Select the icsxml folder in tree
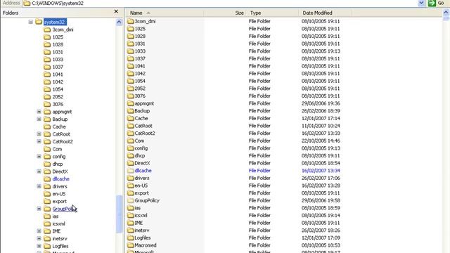The height and width of the screenshot is (253, 450). (x=58, y=223)
